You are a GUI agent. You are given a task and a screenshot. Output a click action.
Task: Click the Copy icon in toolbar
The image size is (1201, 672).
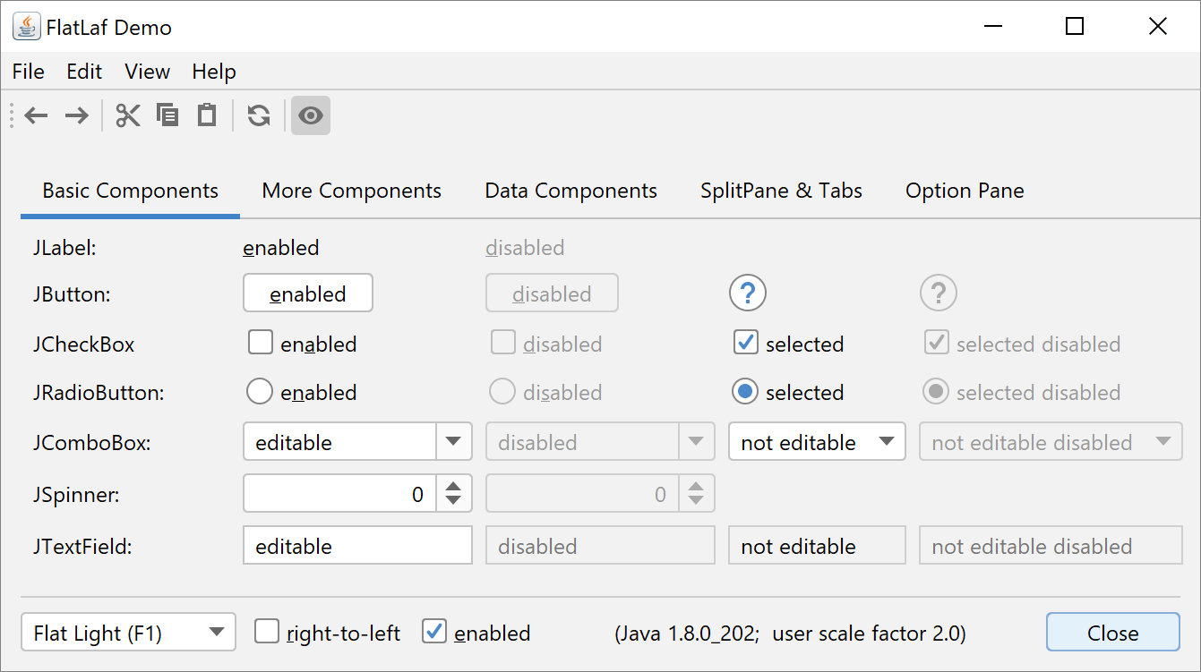167,115
